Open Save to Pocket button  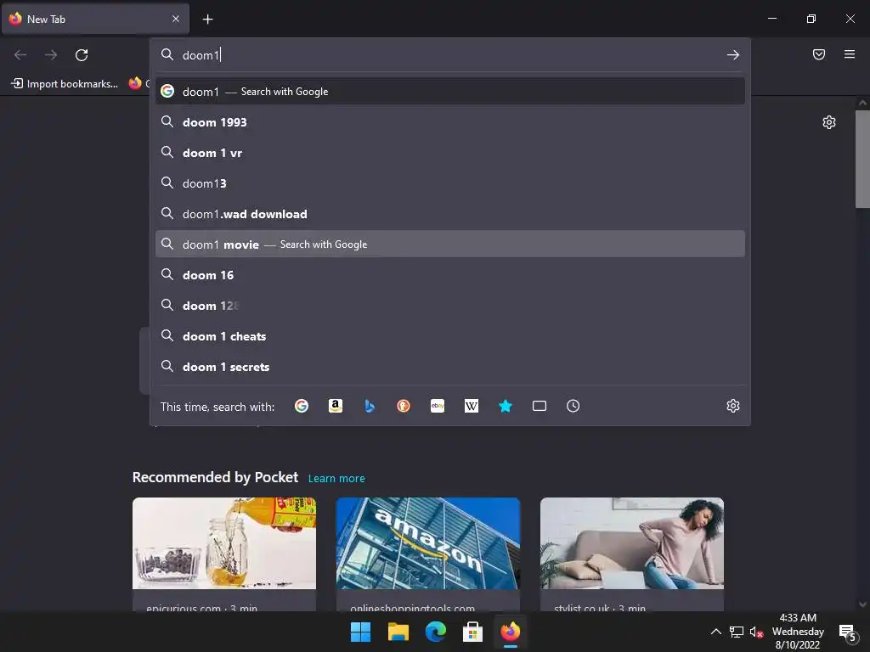pos(819,54)
